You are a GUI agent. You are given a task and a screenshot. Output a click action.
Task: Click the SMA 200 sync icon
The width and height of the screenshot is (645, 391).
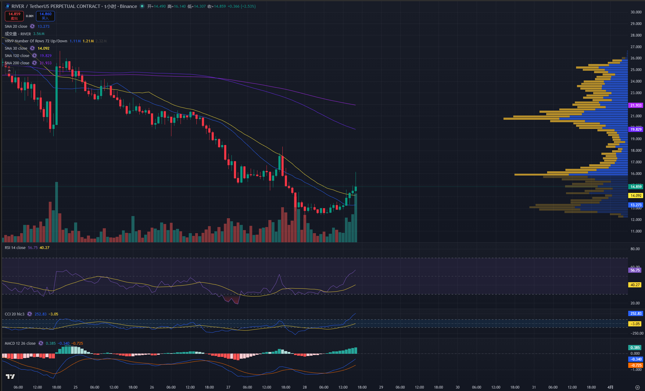coord(34,63)
